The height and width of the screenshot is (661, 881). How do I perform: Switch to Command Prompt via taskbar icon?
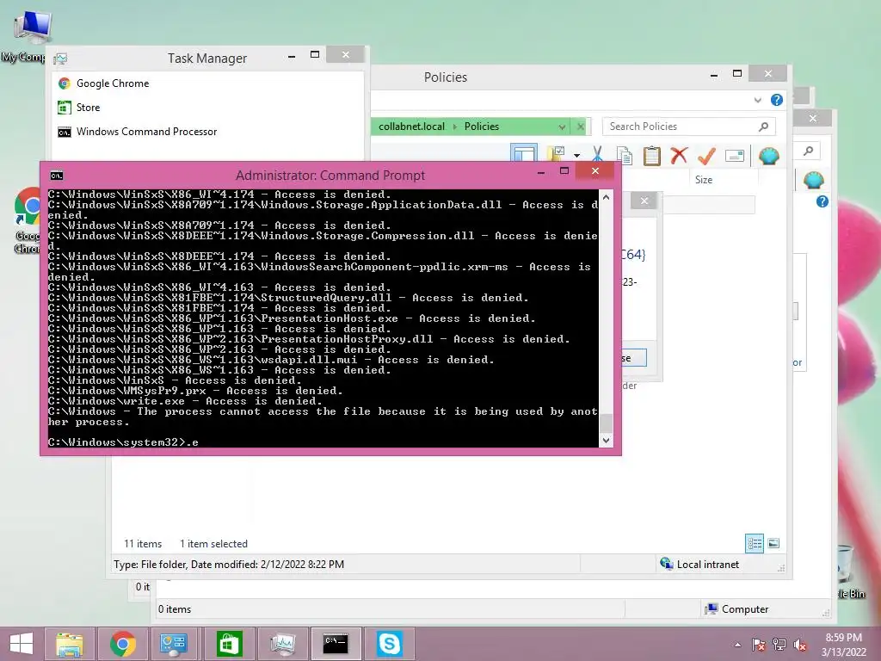point(336,644)
